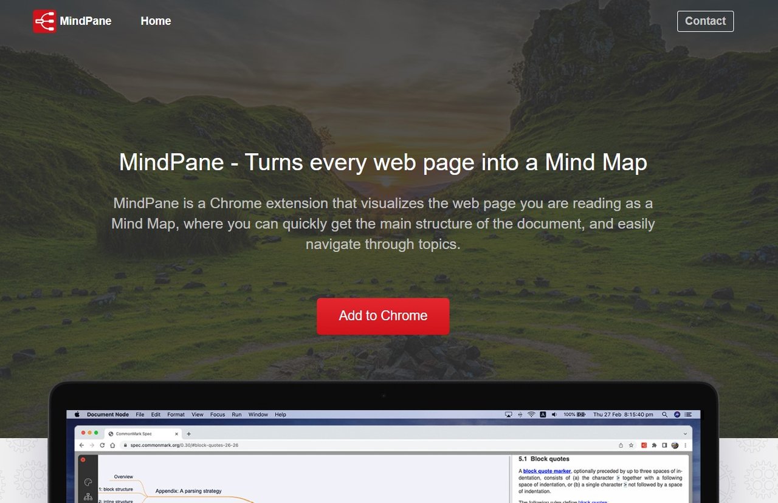Open the View menu in laptop screenshot
This screenshot has width=778, height=503.
pyautogui.click(x=198, y=414)
